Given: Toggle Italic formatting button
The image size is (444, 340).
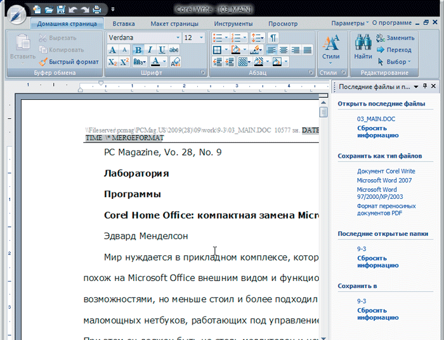Looking at the screenshot, I should click(150, 50).
